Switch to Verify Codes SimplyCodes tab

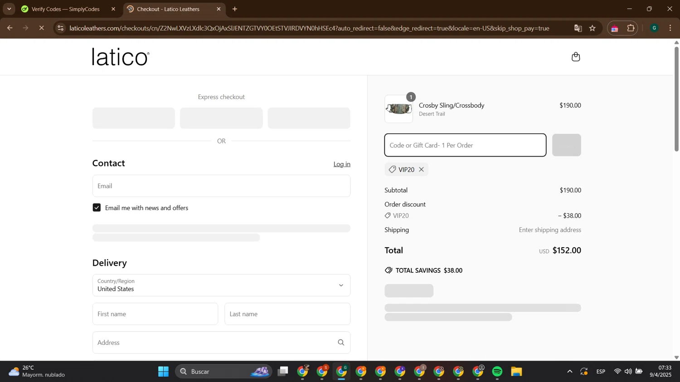click(x=66, y=9)
